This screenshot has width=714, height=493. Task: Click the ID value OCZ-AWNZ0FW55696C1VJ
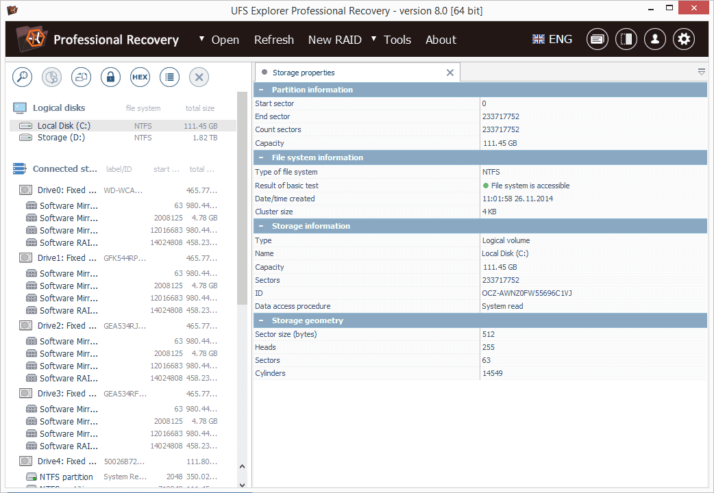(x=527, y=293)
